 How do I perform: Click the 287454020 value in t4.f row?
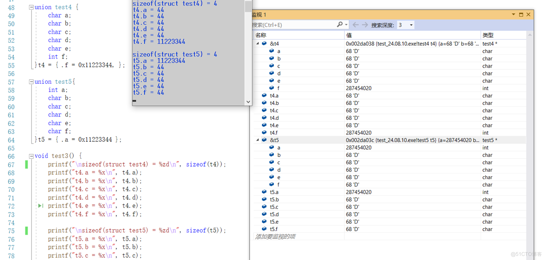[x=359, y=133]
